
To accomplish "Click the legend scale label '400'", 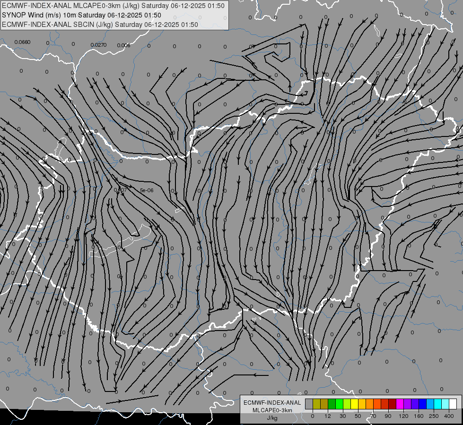I will [x=449, y=416].
